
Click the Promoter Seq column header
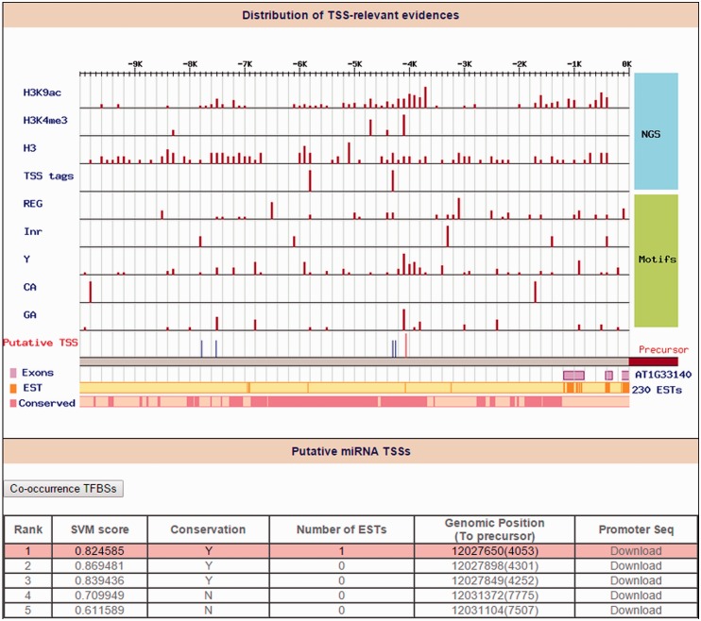click(636, 529)
